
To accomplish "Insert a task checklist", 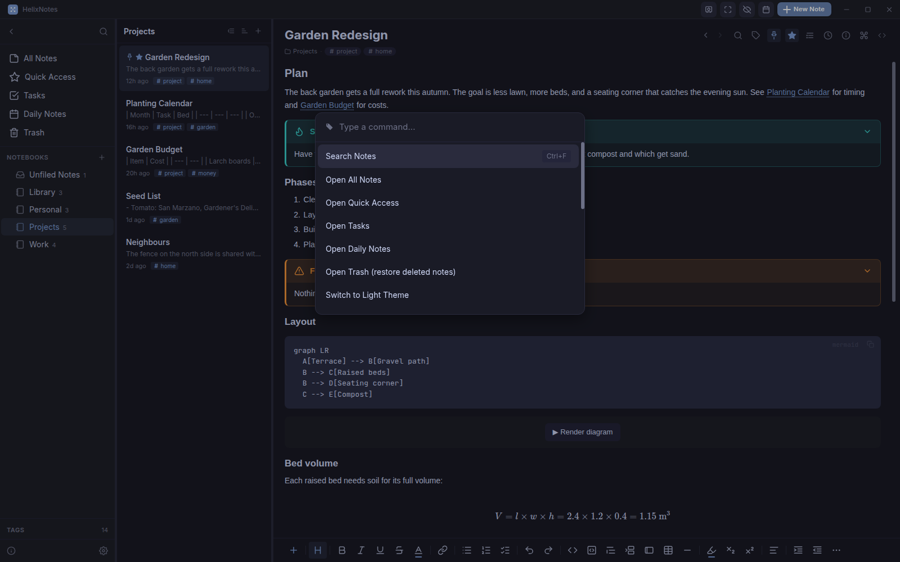I will pos(505,550).
